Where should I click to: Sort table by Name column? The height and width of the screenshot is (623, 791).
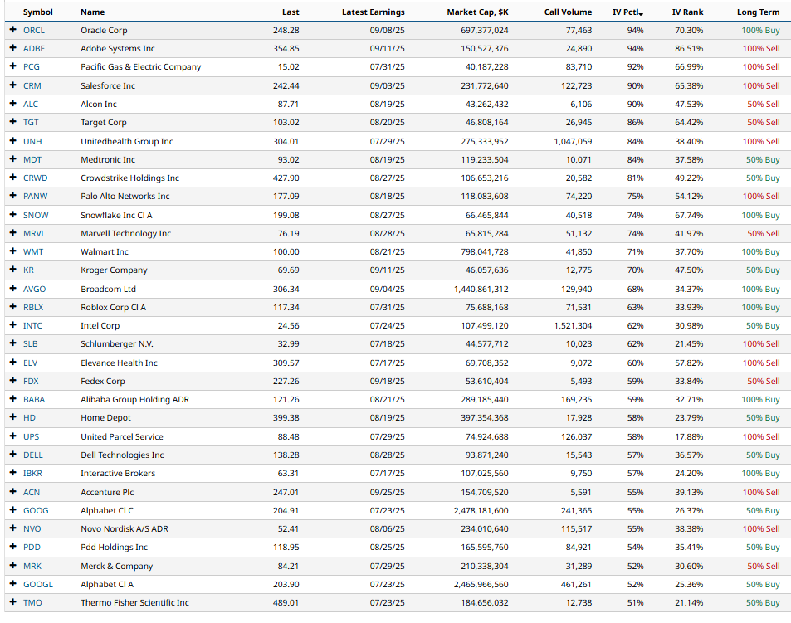coord(93,12)
